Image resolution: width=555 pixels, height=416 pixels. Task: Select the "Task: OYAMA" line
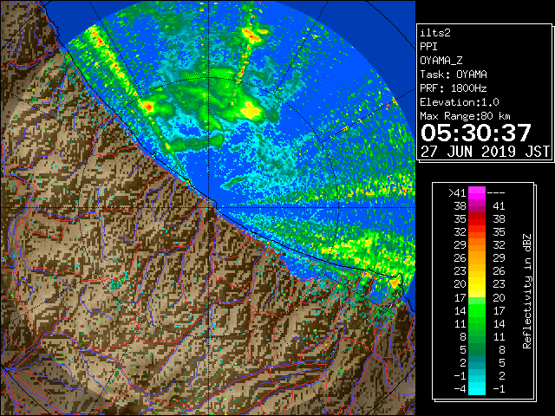pos(454,75)
